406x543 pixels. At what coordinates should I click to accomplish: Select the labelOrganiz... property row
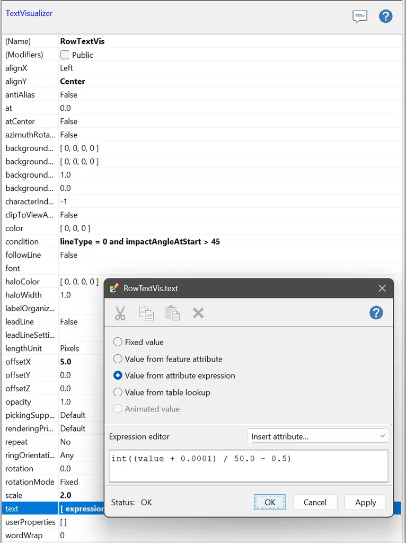point(54,308)
